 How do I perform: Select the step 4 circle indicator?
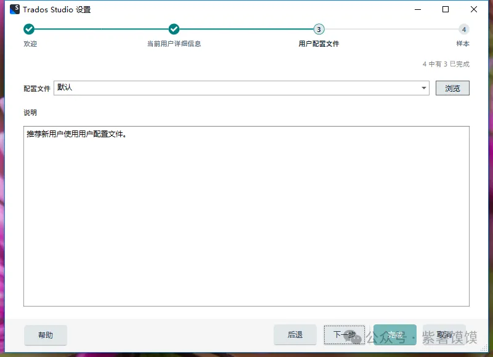coord(463,29)
